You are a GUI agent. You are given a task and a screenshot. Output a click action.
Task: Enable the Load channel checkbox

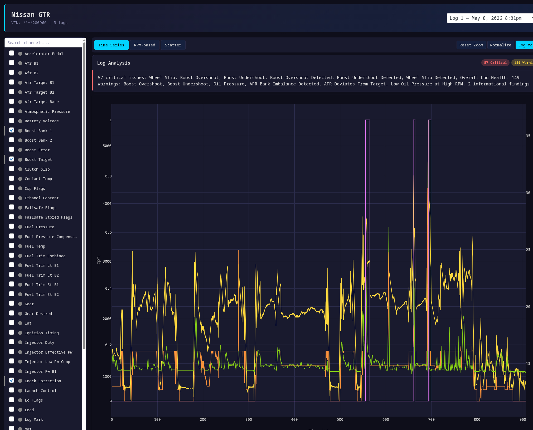[12, 409]
